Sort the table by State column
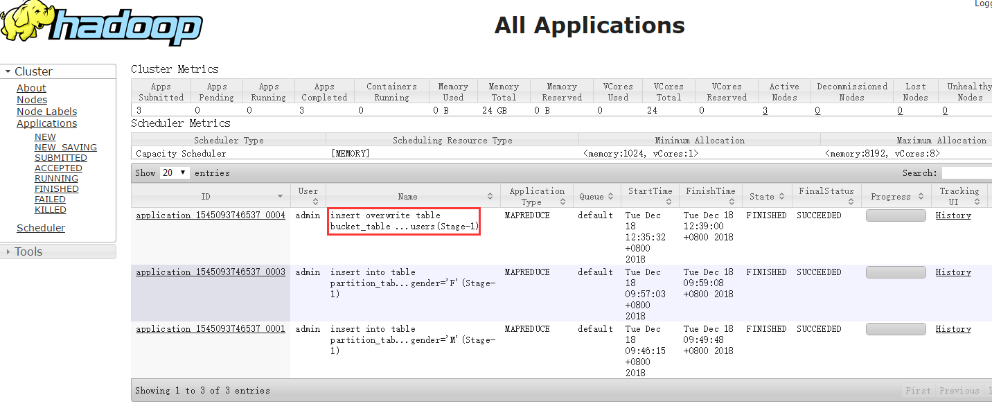This screenshot has height=406, width=992. 767,196
